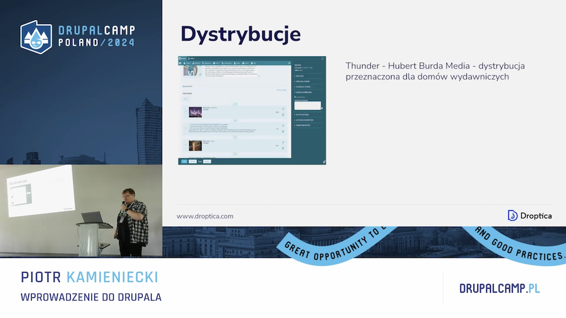566x318 pixels.
Task: Toggle the Create new revision checkbox
Action: coord(295,97)
